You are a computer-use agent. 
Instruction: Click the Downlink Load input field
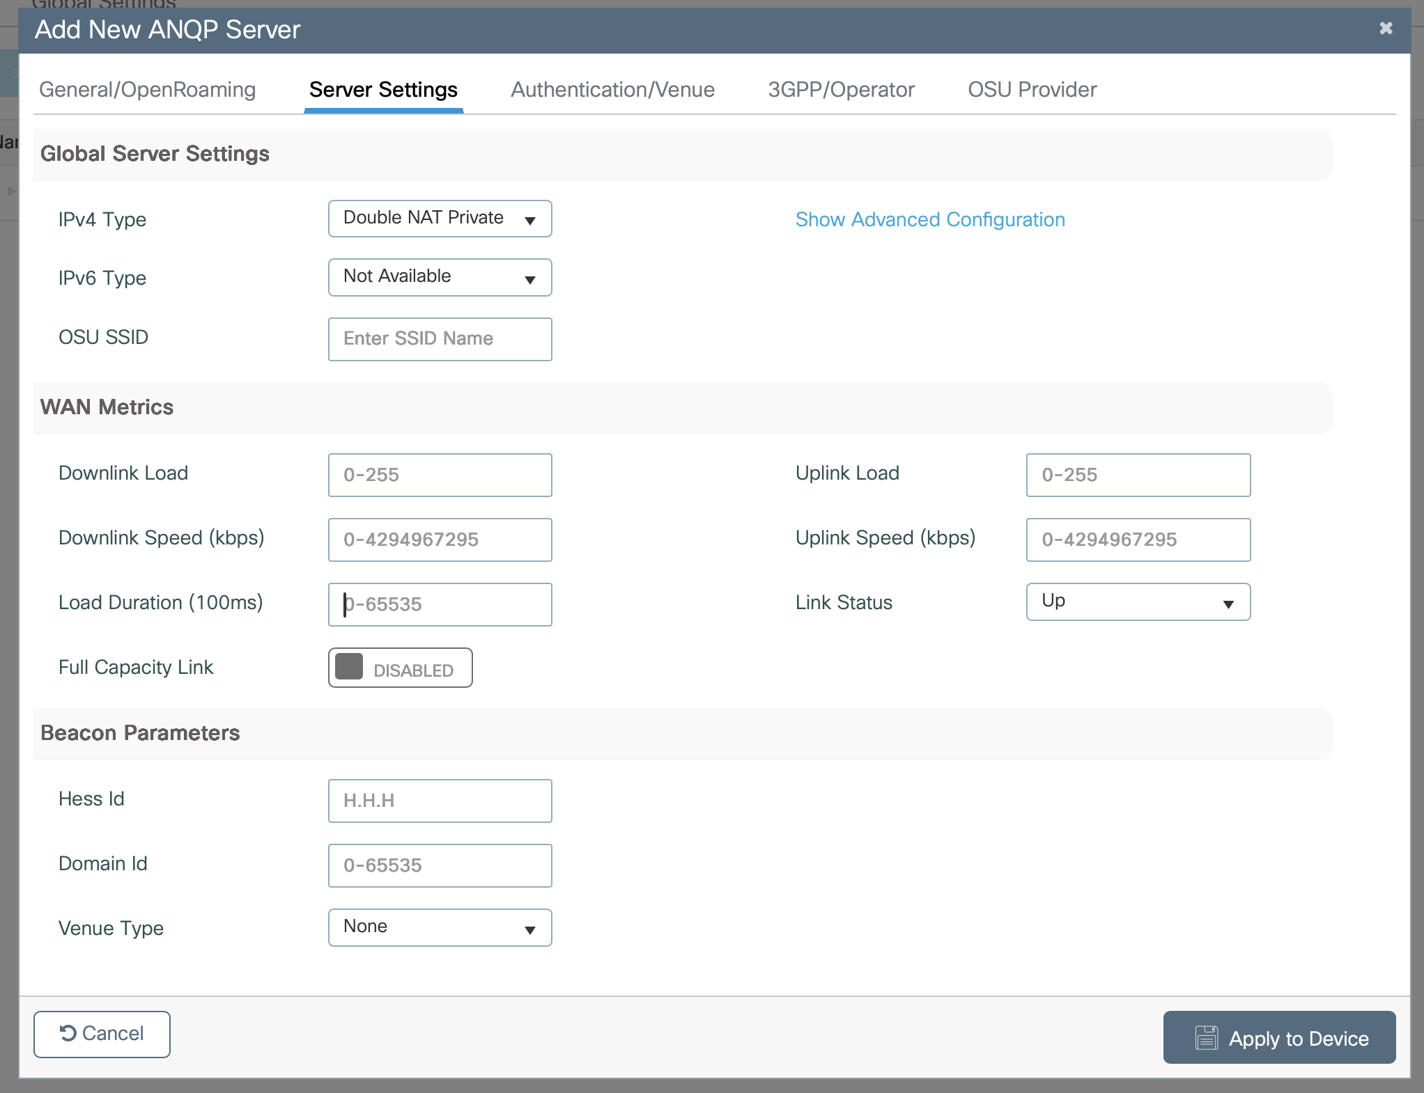click(440, 475)
